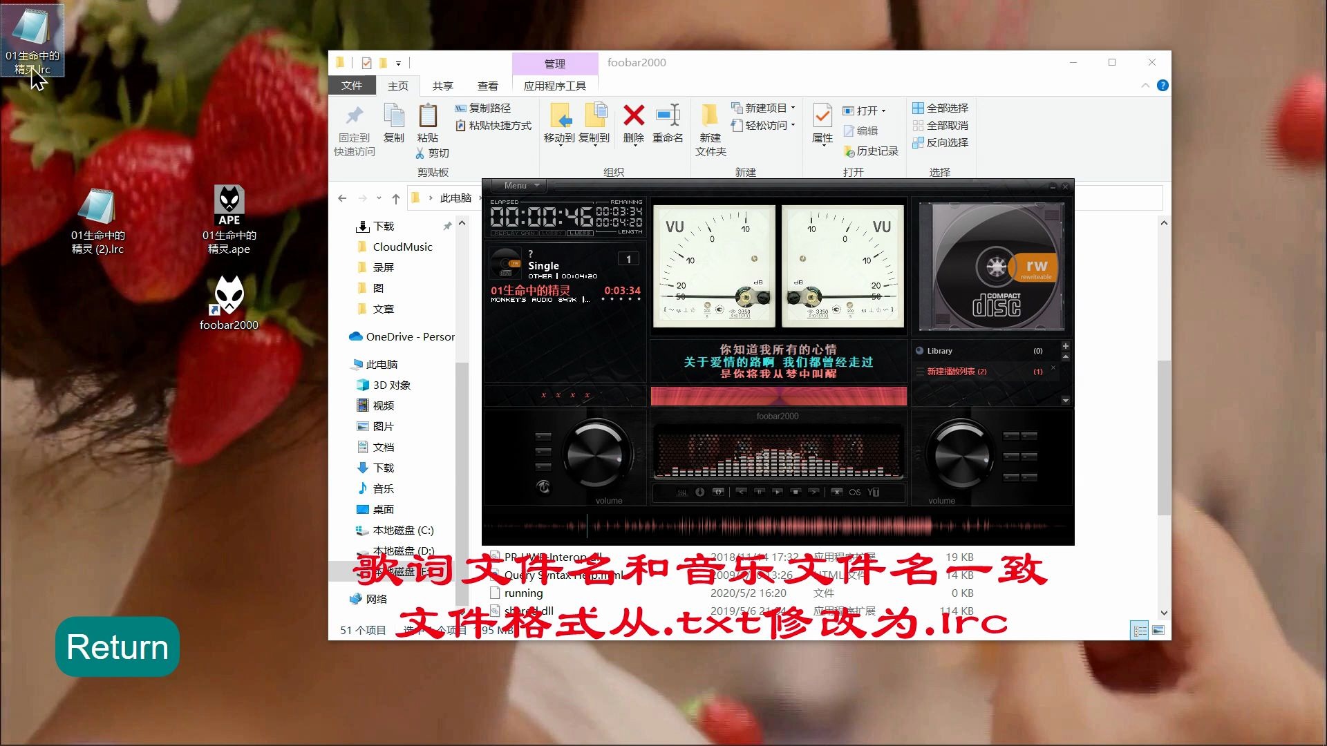
Task: Toggle the REPLAY GAIN indicator in foobar2000
Action: point(514,233)
